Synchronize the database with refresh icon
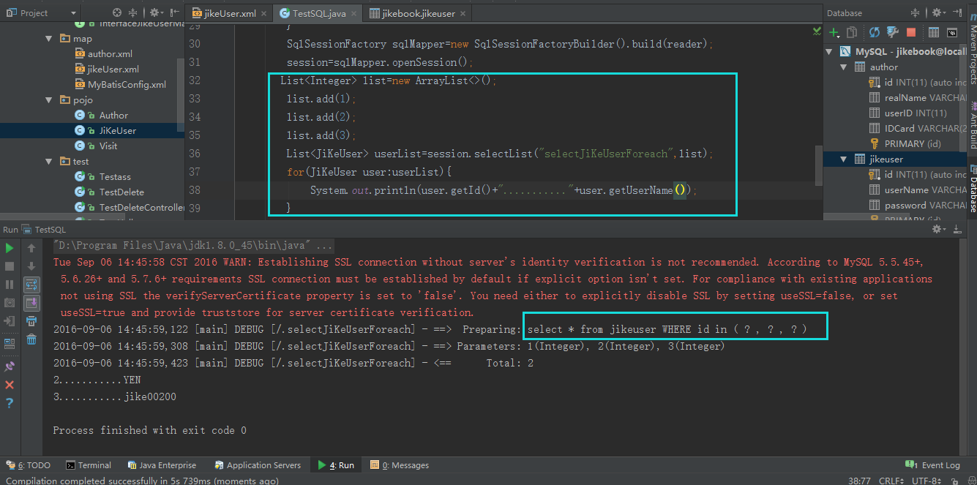This screenshot has width=977, height=485. tap(875, 32)
